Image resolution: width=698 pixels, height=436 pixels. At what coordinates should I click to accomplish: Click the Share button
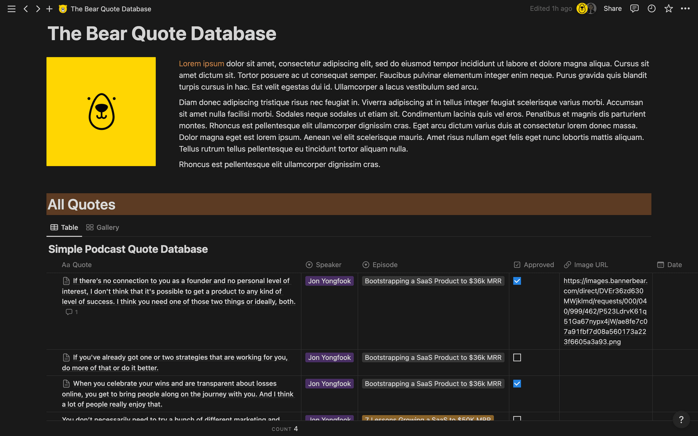[612, 8]
